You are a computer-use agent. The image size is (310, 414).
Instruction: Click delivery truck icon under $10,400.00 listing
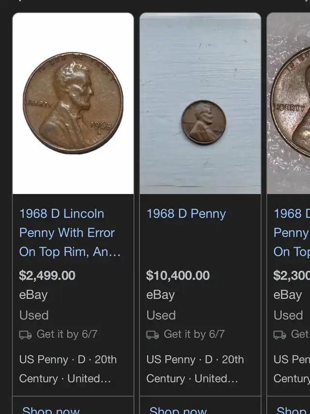click(x=153, y=335)
